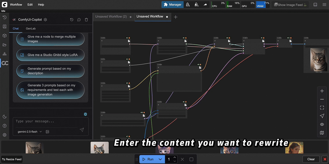Open Copilot settings gear next to title
Viewport: 329px width, 164px height.
coord(45,20)
